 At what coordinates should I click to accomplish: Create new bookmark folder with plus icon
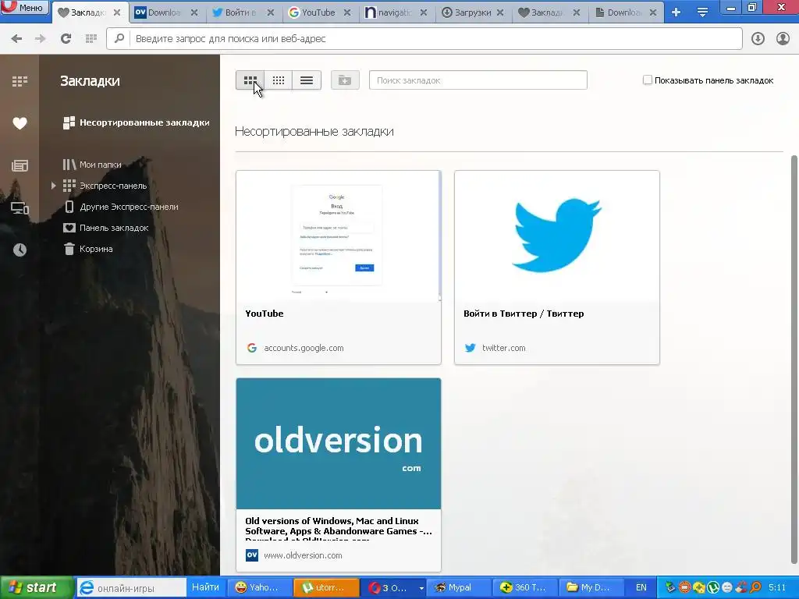coord(345,80)
